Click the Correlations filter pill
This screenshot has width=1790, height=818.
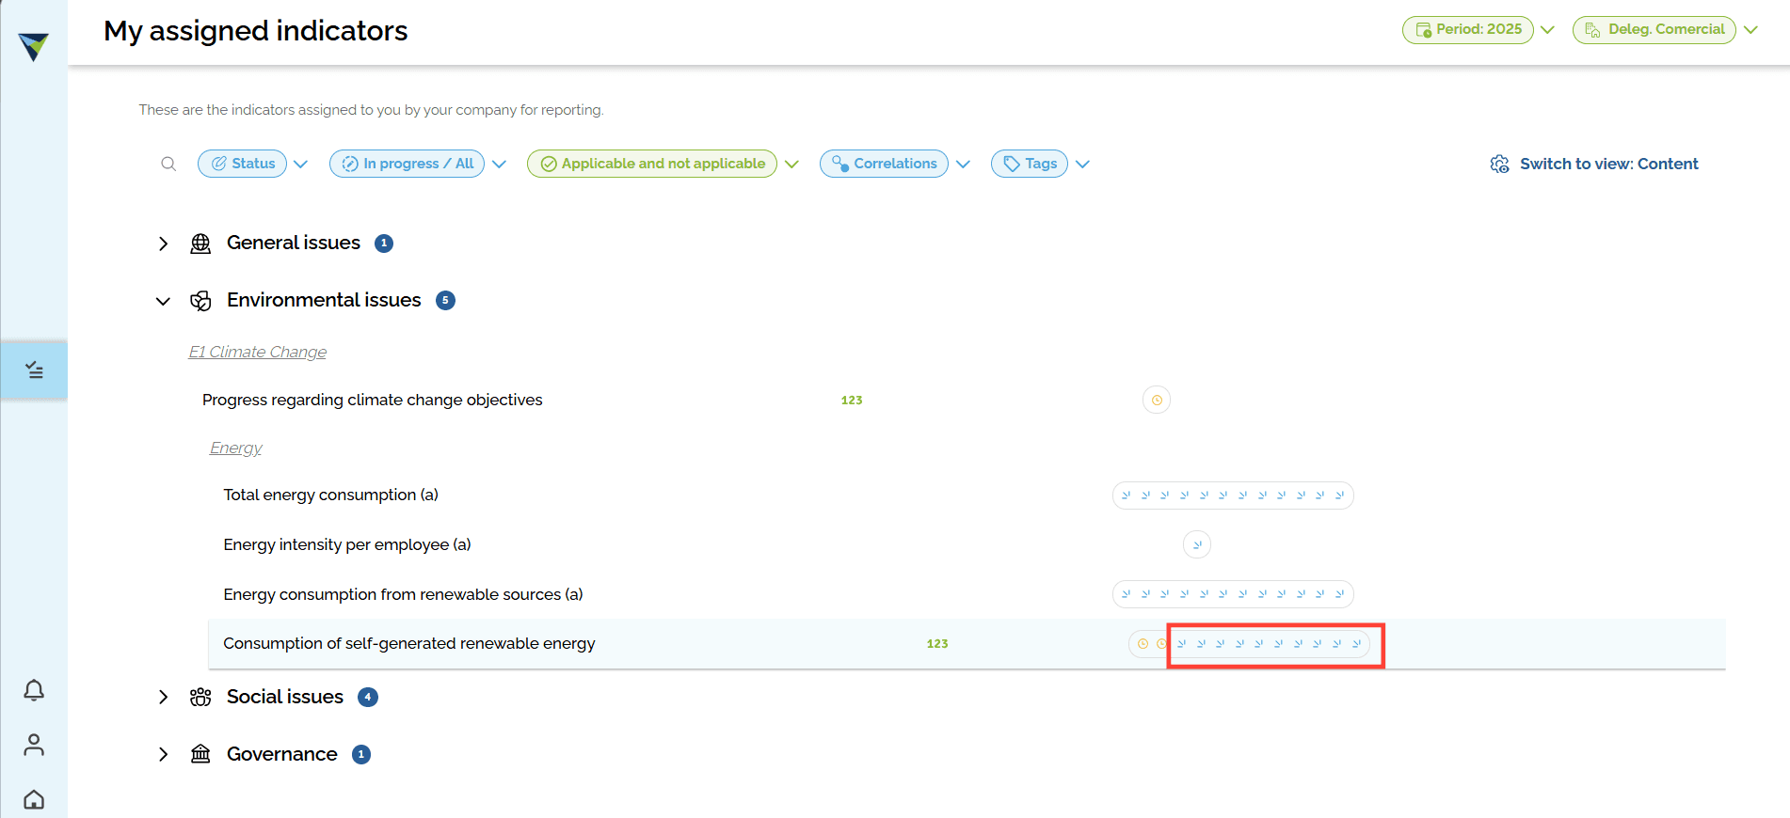click(x=884, y=164)
